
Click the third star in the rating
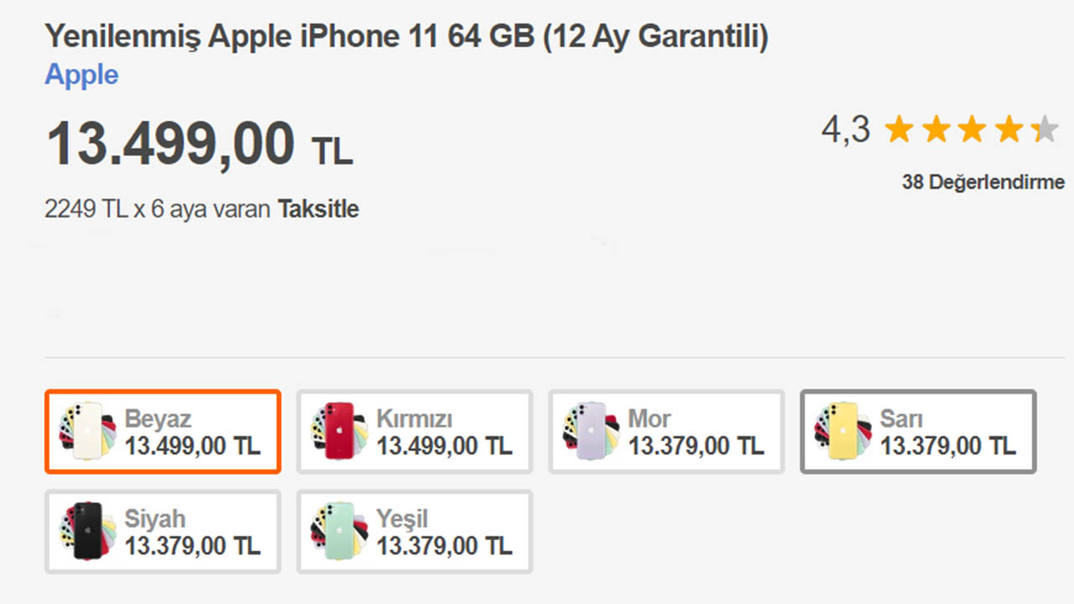[x=972, y=129]
